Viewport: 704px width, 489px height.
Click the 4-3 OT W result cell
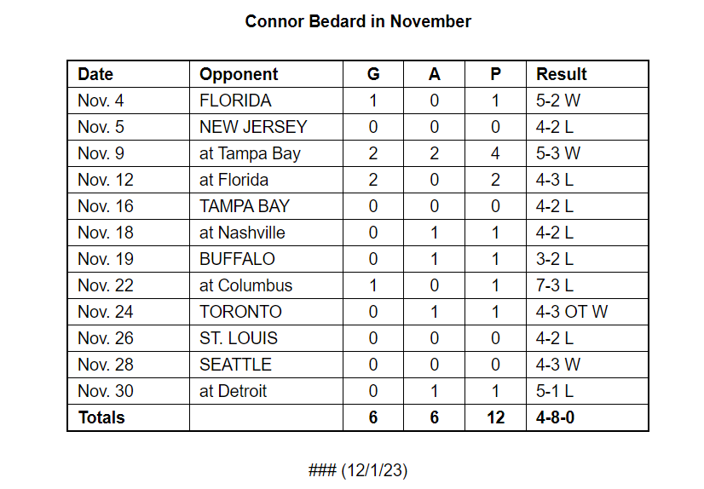[587, 312]
